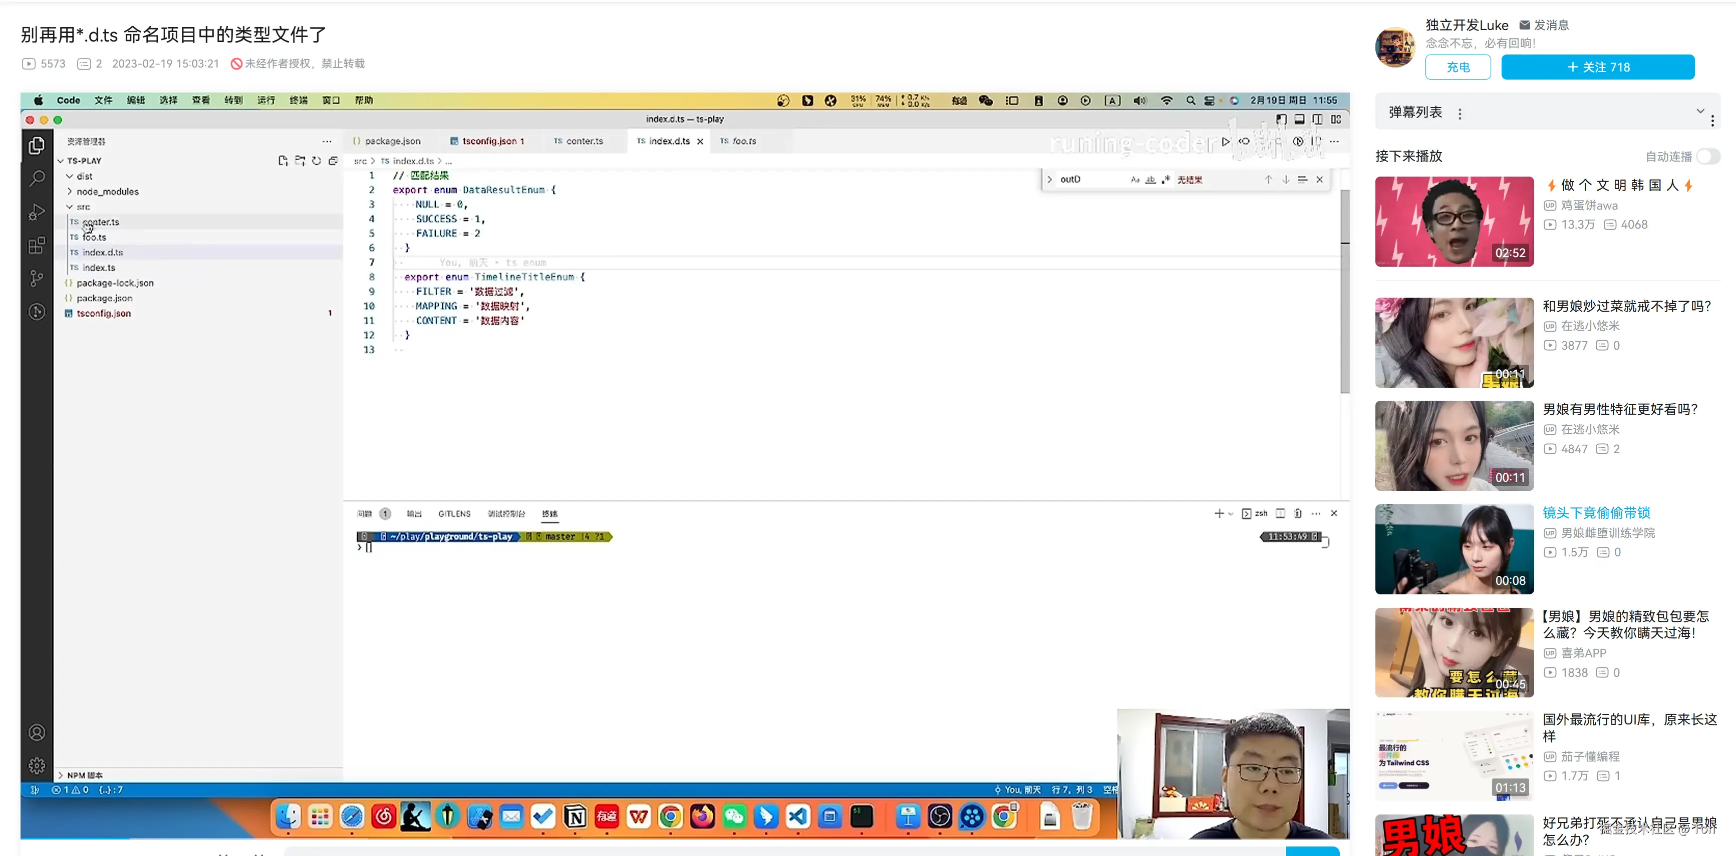The image size is (1736, 856).
Task: Toggle regex option in the find widget
Action: [1166, 180]
